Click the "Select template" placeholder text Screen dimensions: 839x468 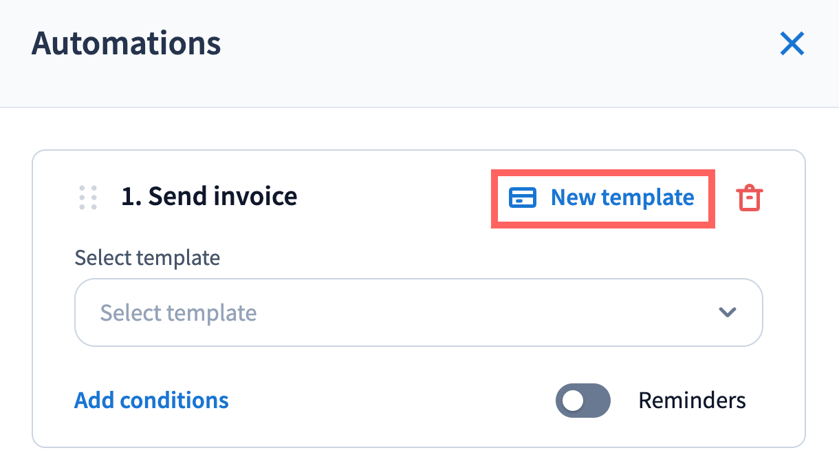tap(179, 313)
